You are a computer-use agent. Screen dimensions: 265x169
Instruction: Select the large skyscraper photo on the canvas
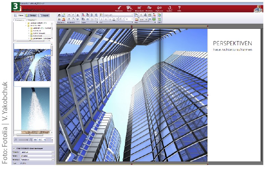click(x=133, y=95)
